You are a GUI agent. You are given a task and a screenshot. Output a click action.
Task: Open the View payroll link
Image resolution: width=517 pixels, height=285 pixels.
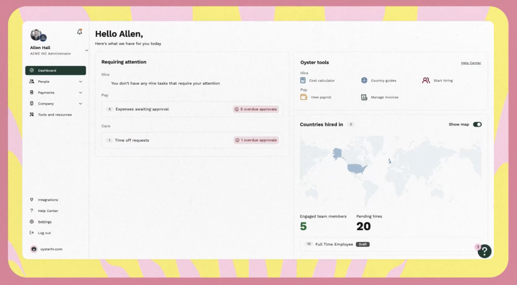tap(321, 97)
